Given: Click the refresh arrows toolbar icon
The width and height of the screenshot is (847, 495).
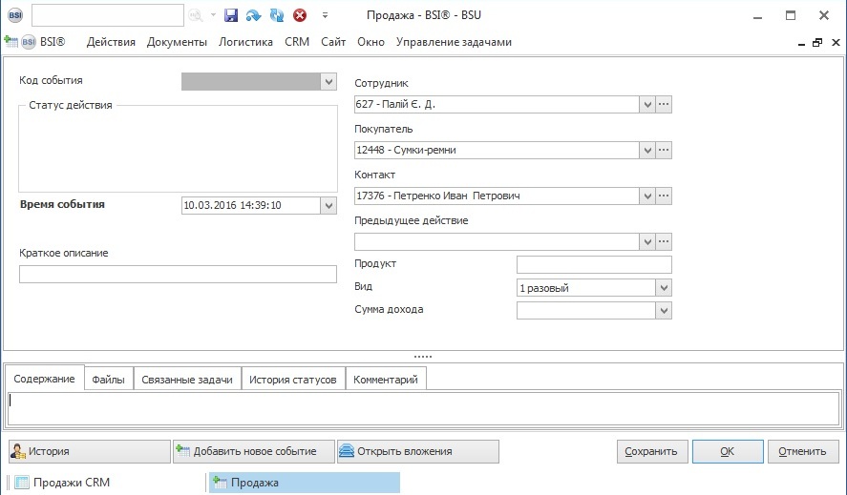Looking at the screenshot, I should 277,15.
